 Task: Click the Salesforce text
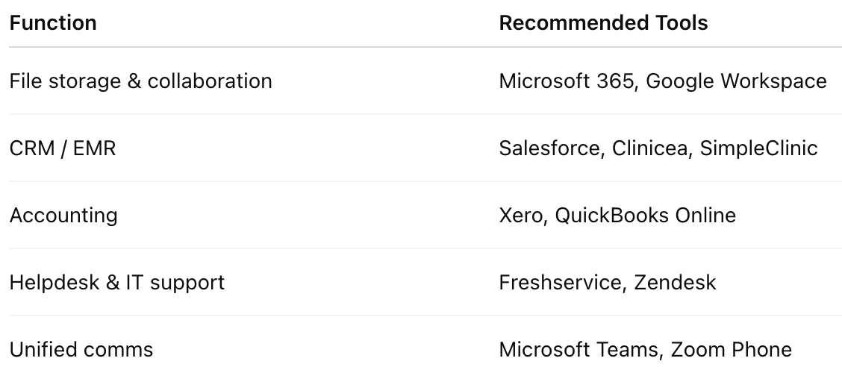(549, 148)
